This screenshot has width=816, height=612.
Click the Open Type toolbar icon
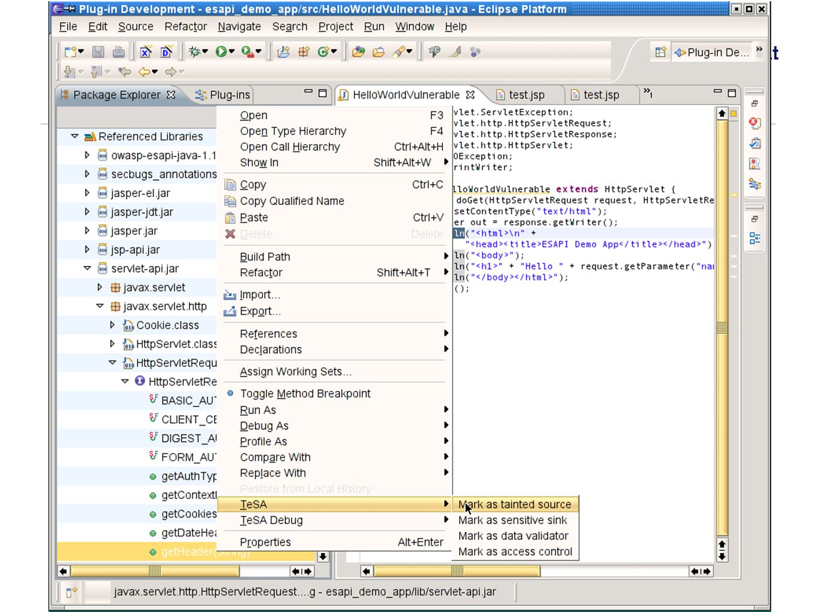point(359,52)
